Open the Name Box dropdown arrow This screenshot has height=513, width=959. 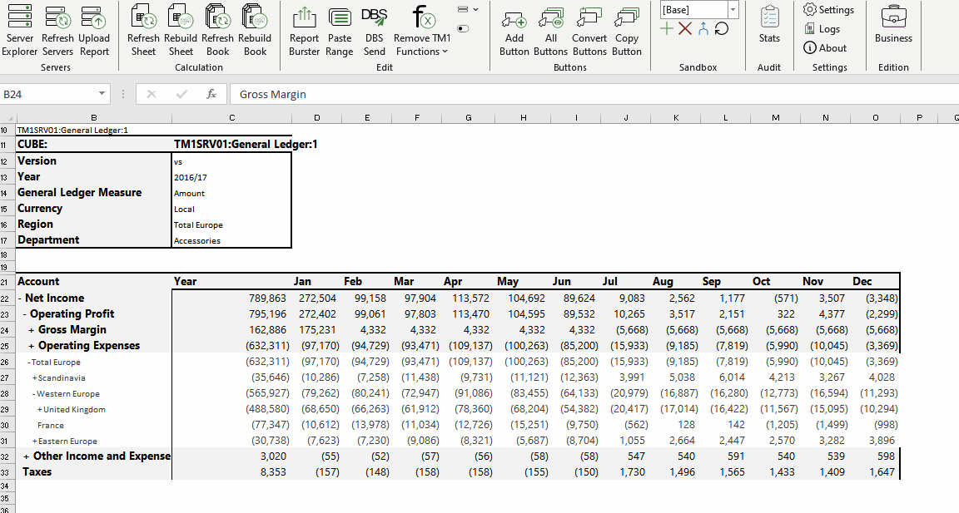point(102,95)
